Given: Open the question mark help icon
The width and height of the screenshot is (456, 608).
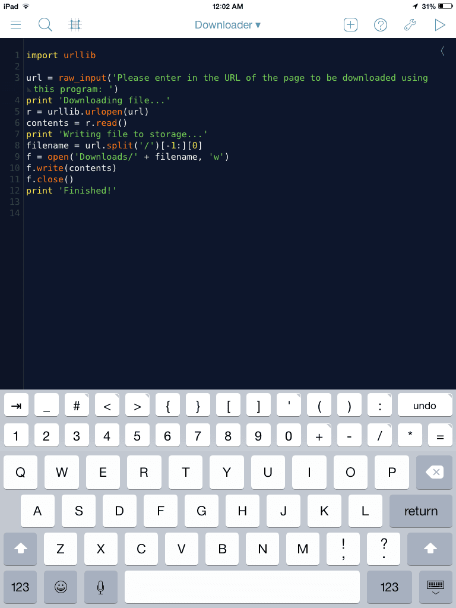Looking at the screenshot, I should (x=381, y=25).
